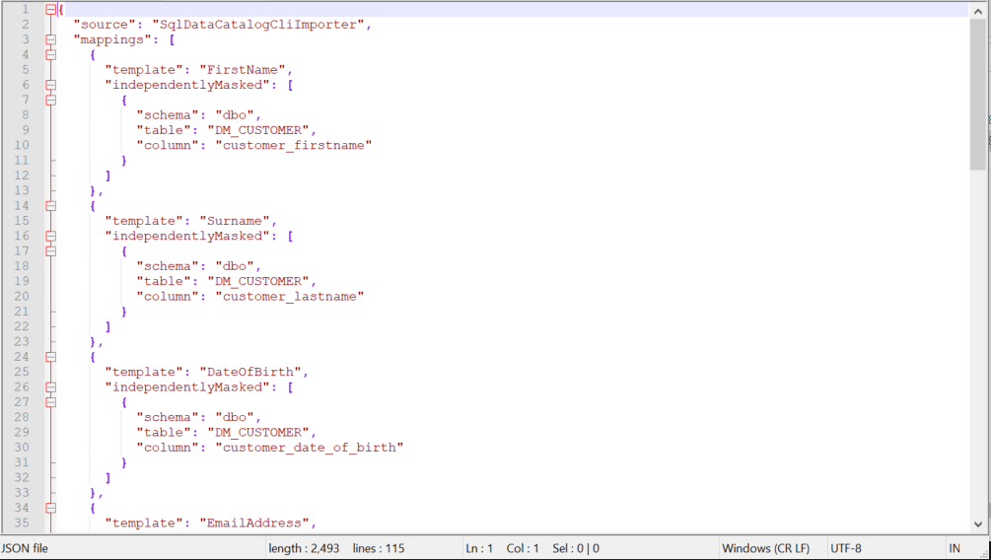The width and height of the screenshot is (991, 560).
Task: Click "Sel : 0 | 0" in status bar
Action: (x=576, y=548)
